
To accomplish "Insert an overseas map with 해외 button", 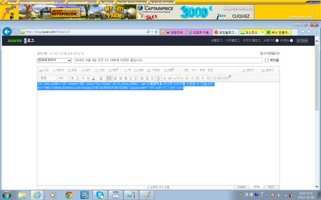I will coord(113,70).
